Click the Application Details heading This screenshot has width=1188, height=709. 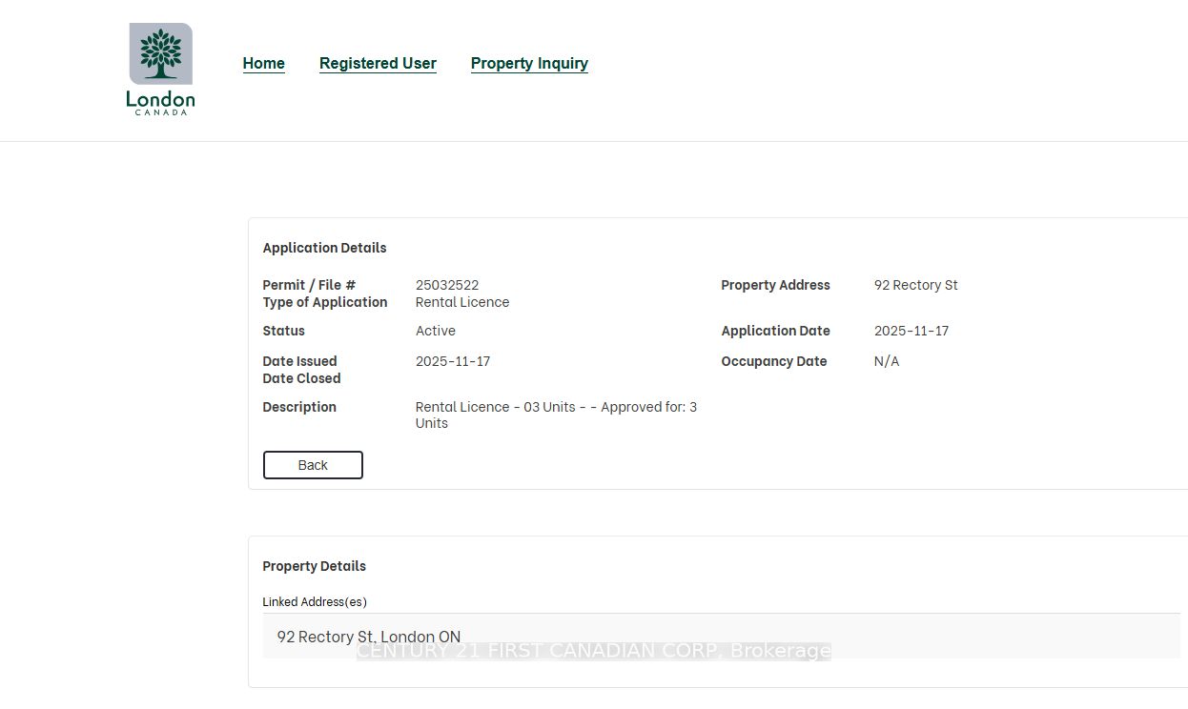(x=324, y=248)
